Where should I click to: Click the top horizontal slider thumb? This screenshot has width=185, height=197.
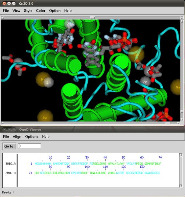click(x=92, y=18)
